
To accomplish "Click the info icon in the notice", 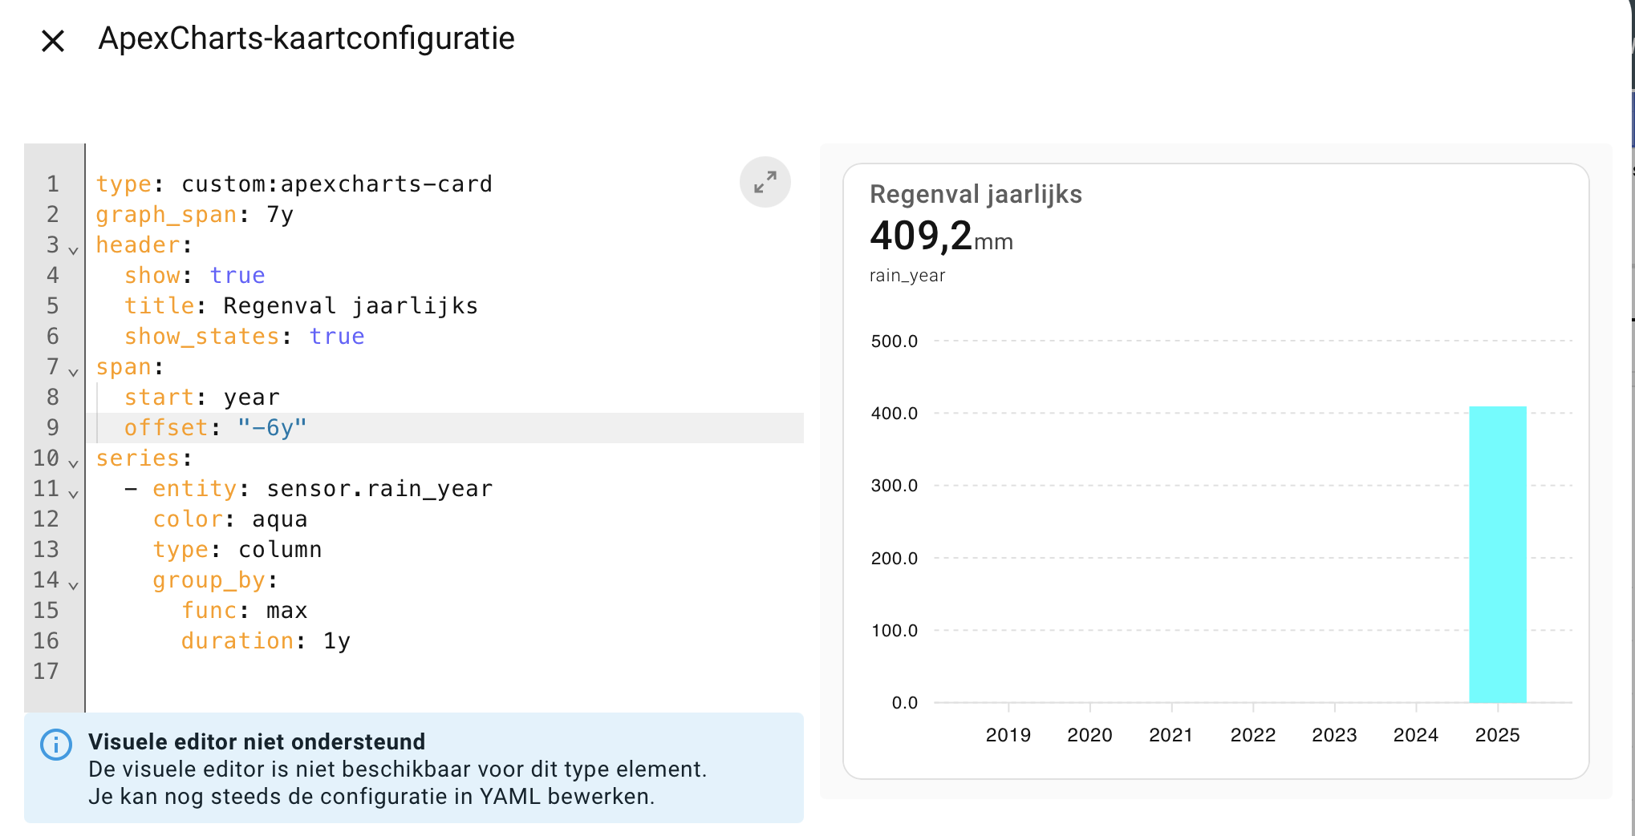I will [56, 745].
